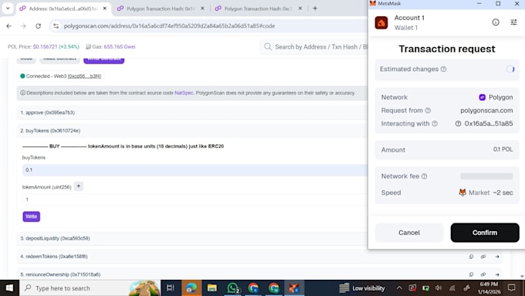Show help for Estimated changes

pyautogui.click(x=443, y=69)
